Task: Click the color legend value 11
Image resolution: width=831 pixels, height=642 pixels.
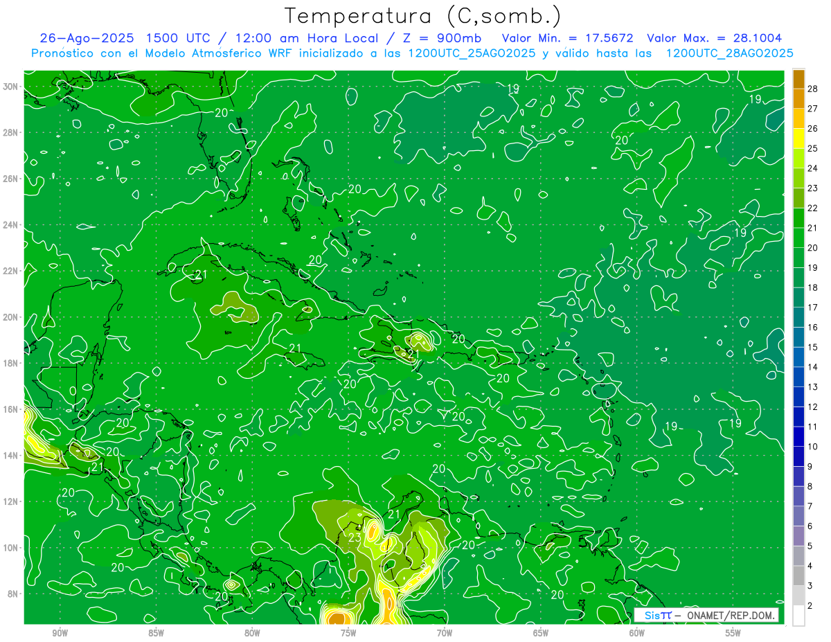Action: (x=813, y=427)
